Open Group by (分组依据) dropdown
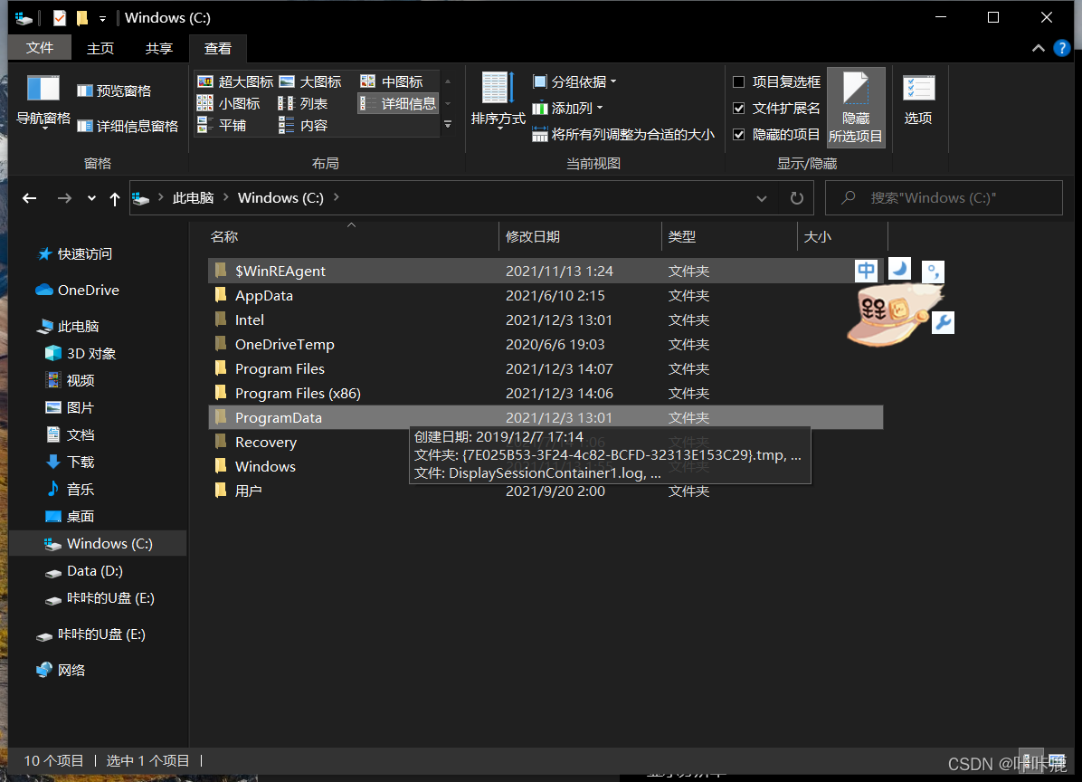This screenshot has height=782, width=1082. coord(574,82)
